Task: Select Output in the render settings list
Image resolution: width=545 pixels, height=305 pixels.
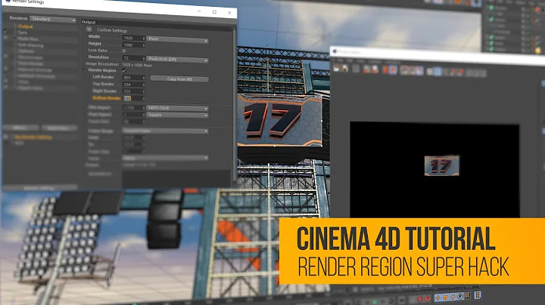Action: pos(26,26)
